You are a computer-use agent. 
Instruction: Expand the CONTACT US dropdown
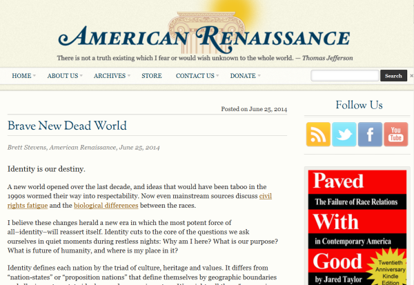click(198, 76)
